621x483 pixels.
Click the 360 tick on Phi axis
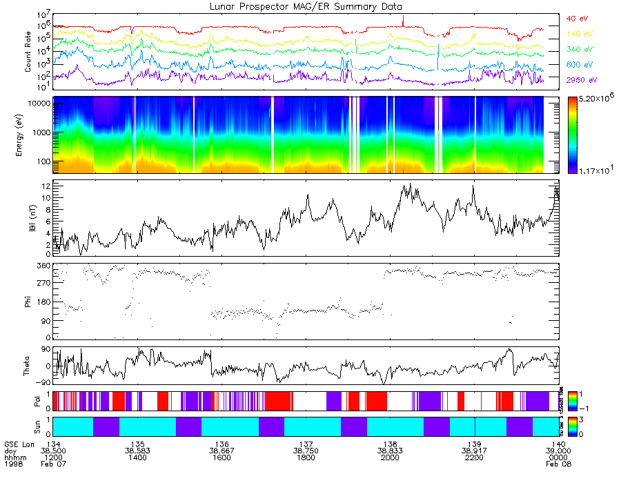pos(43,266)
